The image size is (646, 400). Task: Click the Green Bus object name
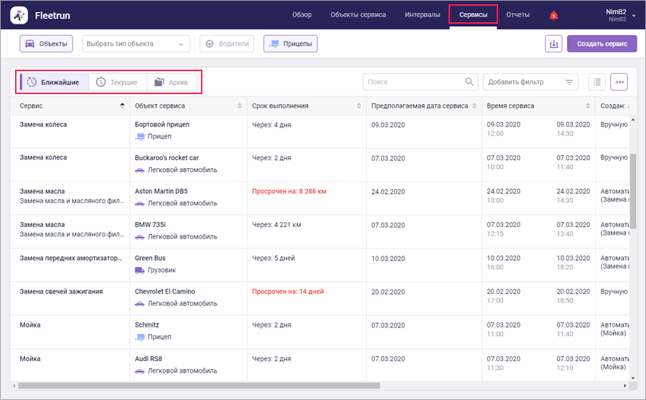150,258
